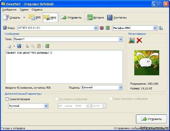Expand the Русский language dropdown
The width and height of the screenshot is (170, 131).
(x=46, y=106)
